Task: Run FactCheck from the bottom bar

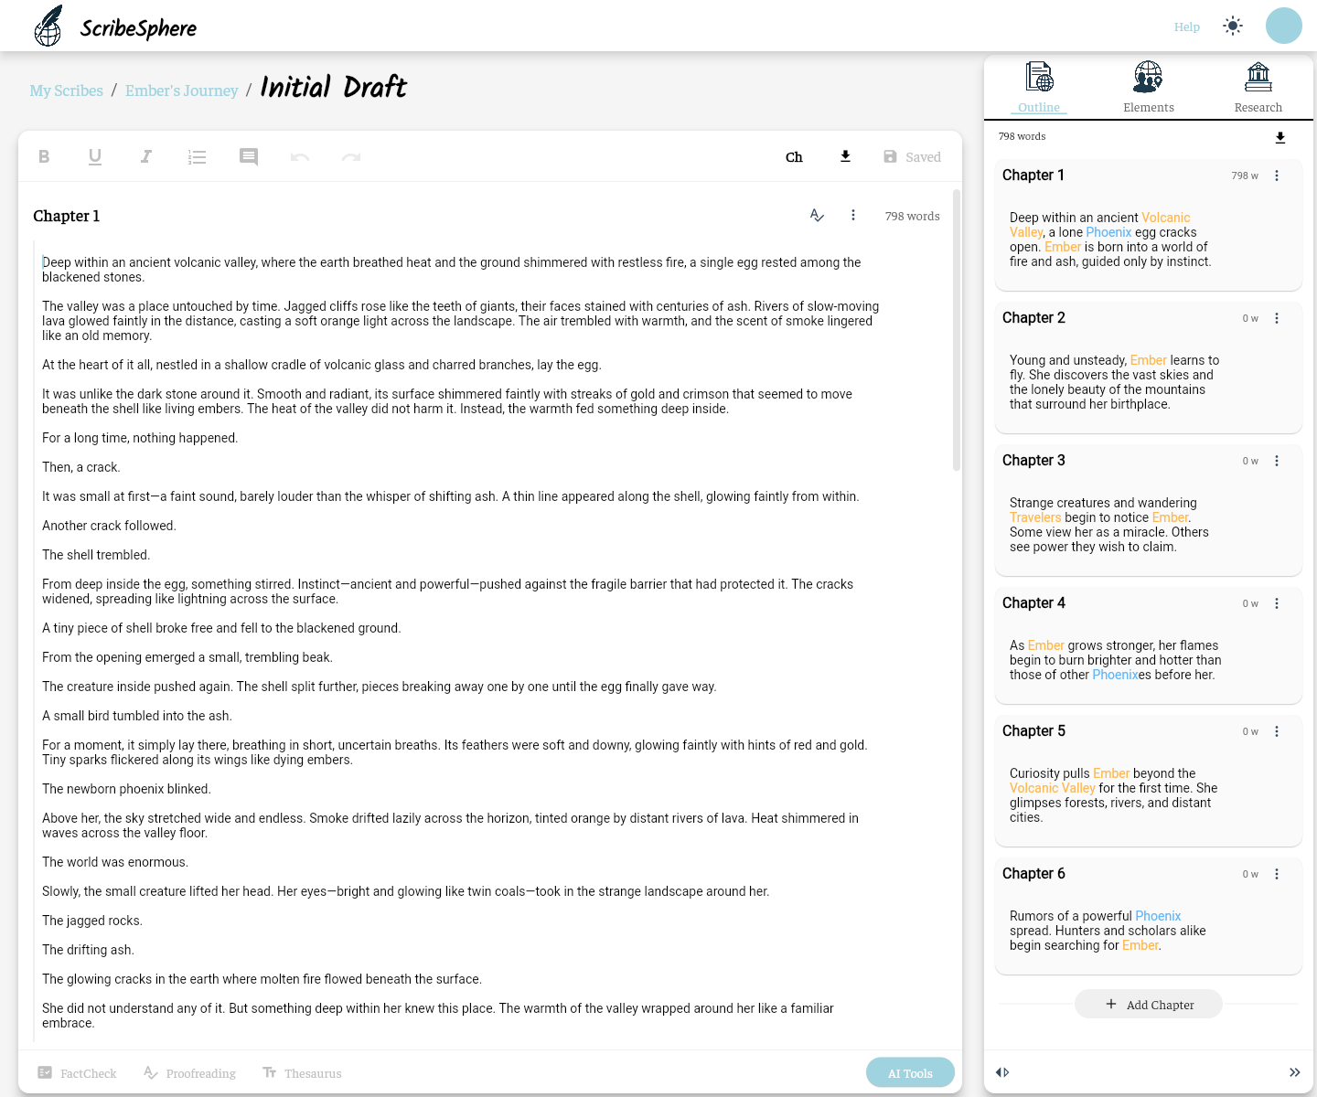Action: [77, 1072]
